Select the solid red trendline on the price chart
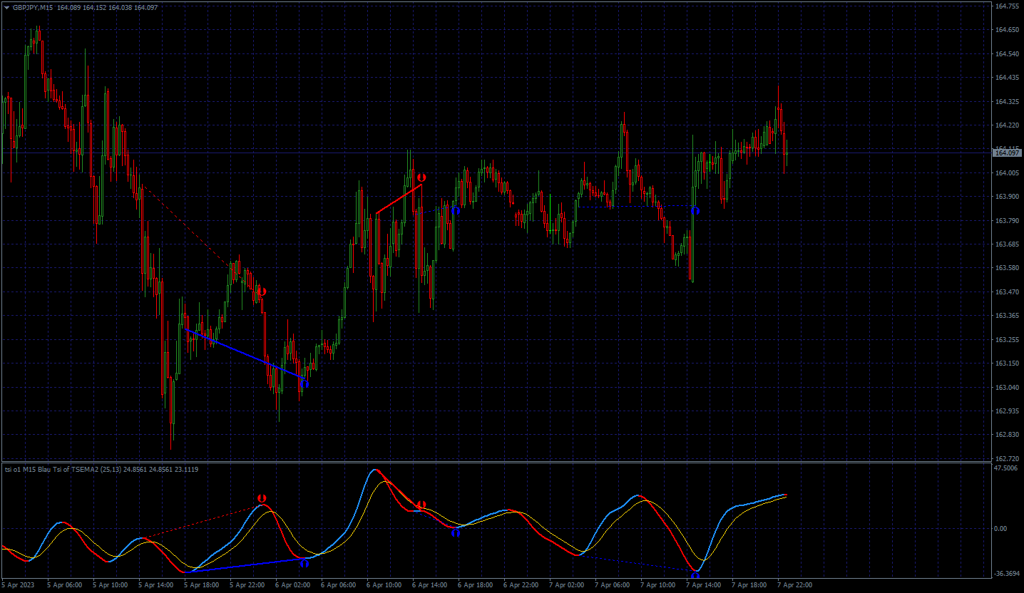1024x593 pixels. click(x=399, y=199)
